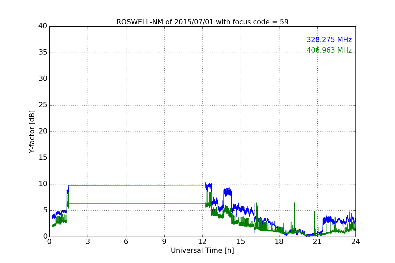This screenshot has width=395, height=263.
Task: Click the y-axis tick label '30'
Action: coord(43,79)
